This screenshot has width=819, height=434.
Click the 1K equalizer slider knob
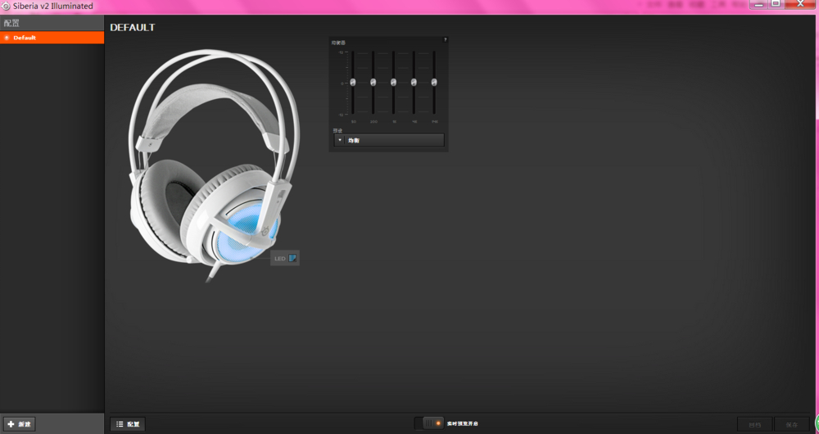coord(393,83)
